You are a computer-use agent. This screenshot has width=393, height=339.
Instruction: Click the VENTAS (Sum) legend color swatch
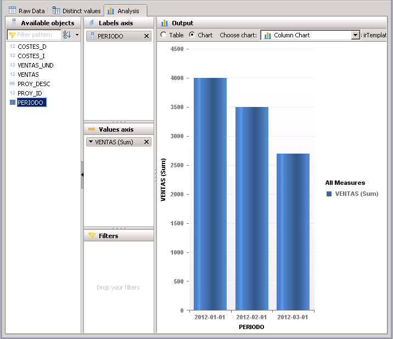click(x=329, y=194)
